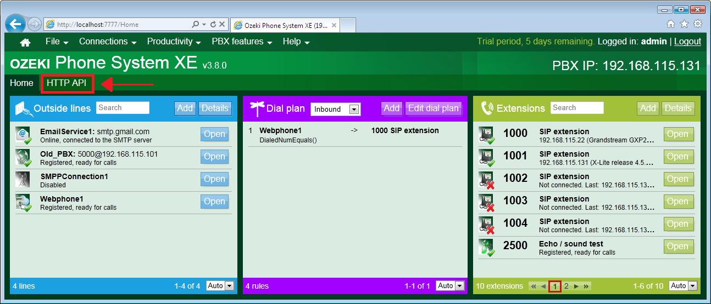
Task: Open the Inbound dial plan dropdown
Action: (354, 109)
